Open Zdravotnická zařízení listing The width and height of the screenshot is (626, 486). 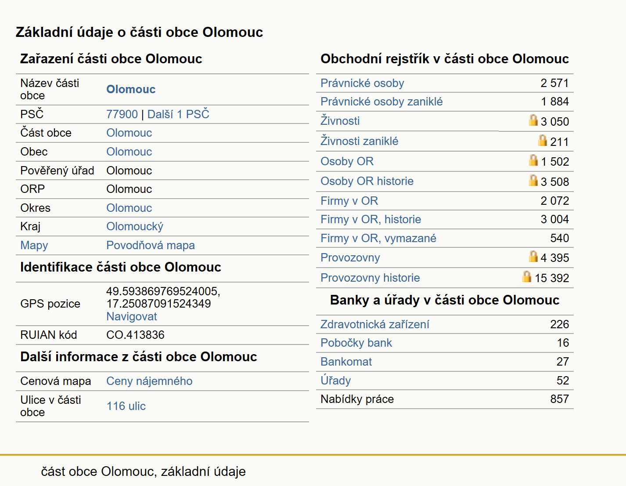click(x=375, y=324)
